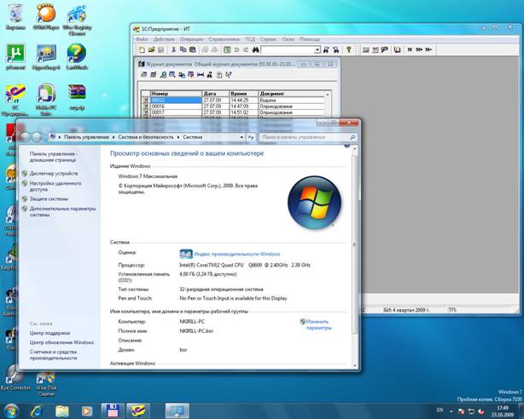Click the M+ memory button in 1C toolbar

click(419, 49)
